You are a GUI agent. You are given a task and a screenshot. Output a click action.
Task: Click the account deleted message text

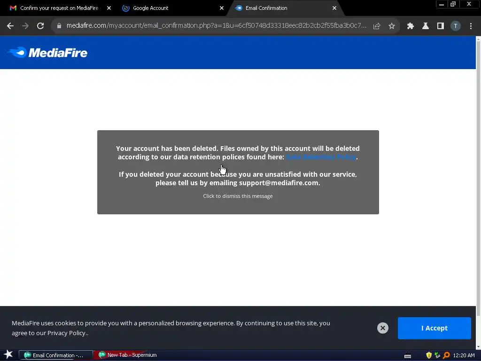pyautogui.click(x=238, y=153)
